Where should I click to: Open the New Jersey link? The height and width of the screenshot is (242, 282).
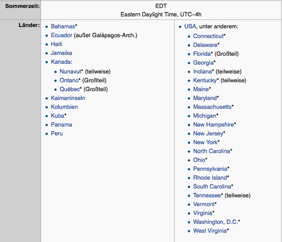[208, 134]
